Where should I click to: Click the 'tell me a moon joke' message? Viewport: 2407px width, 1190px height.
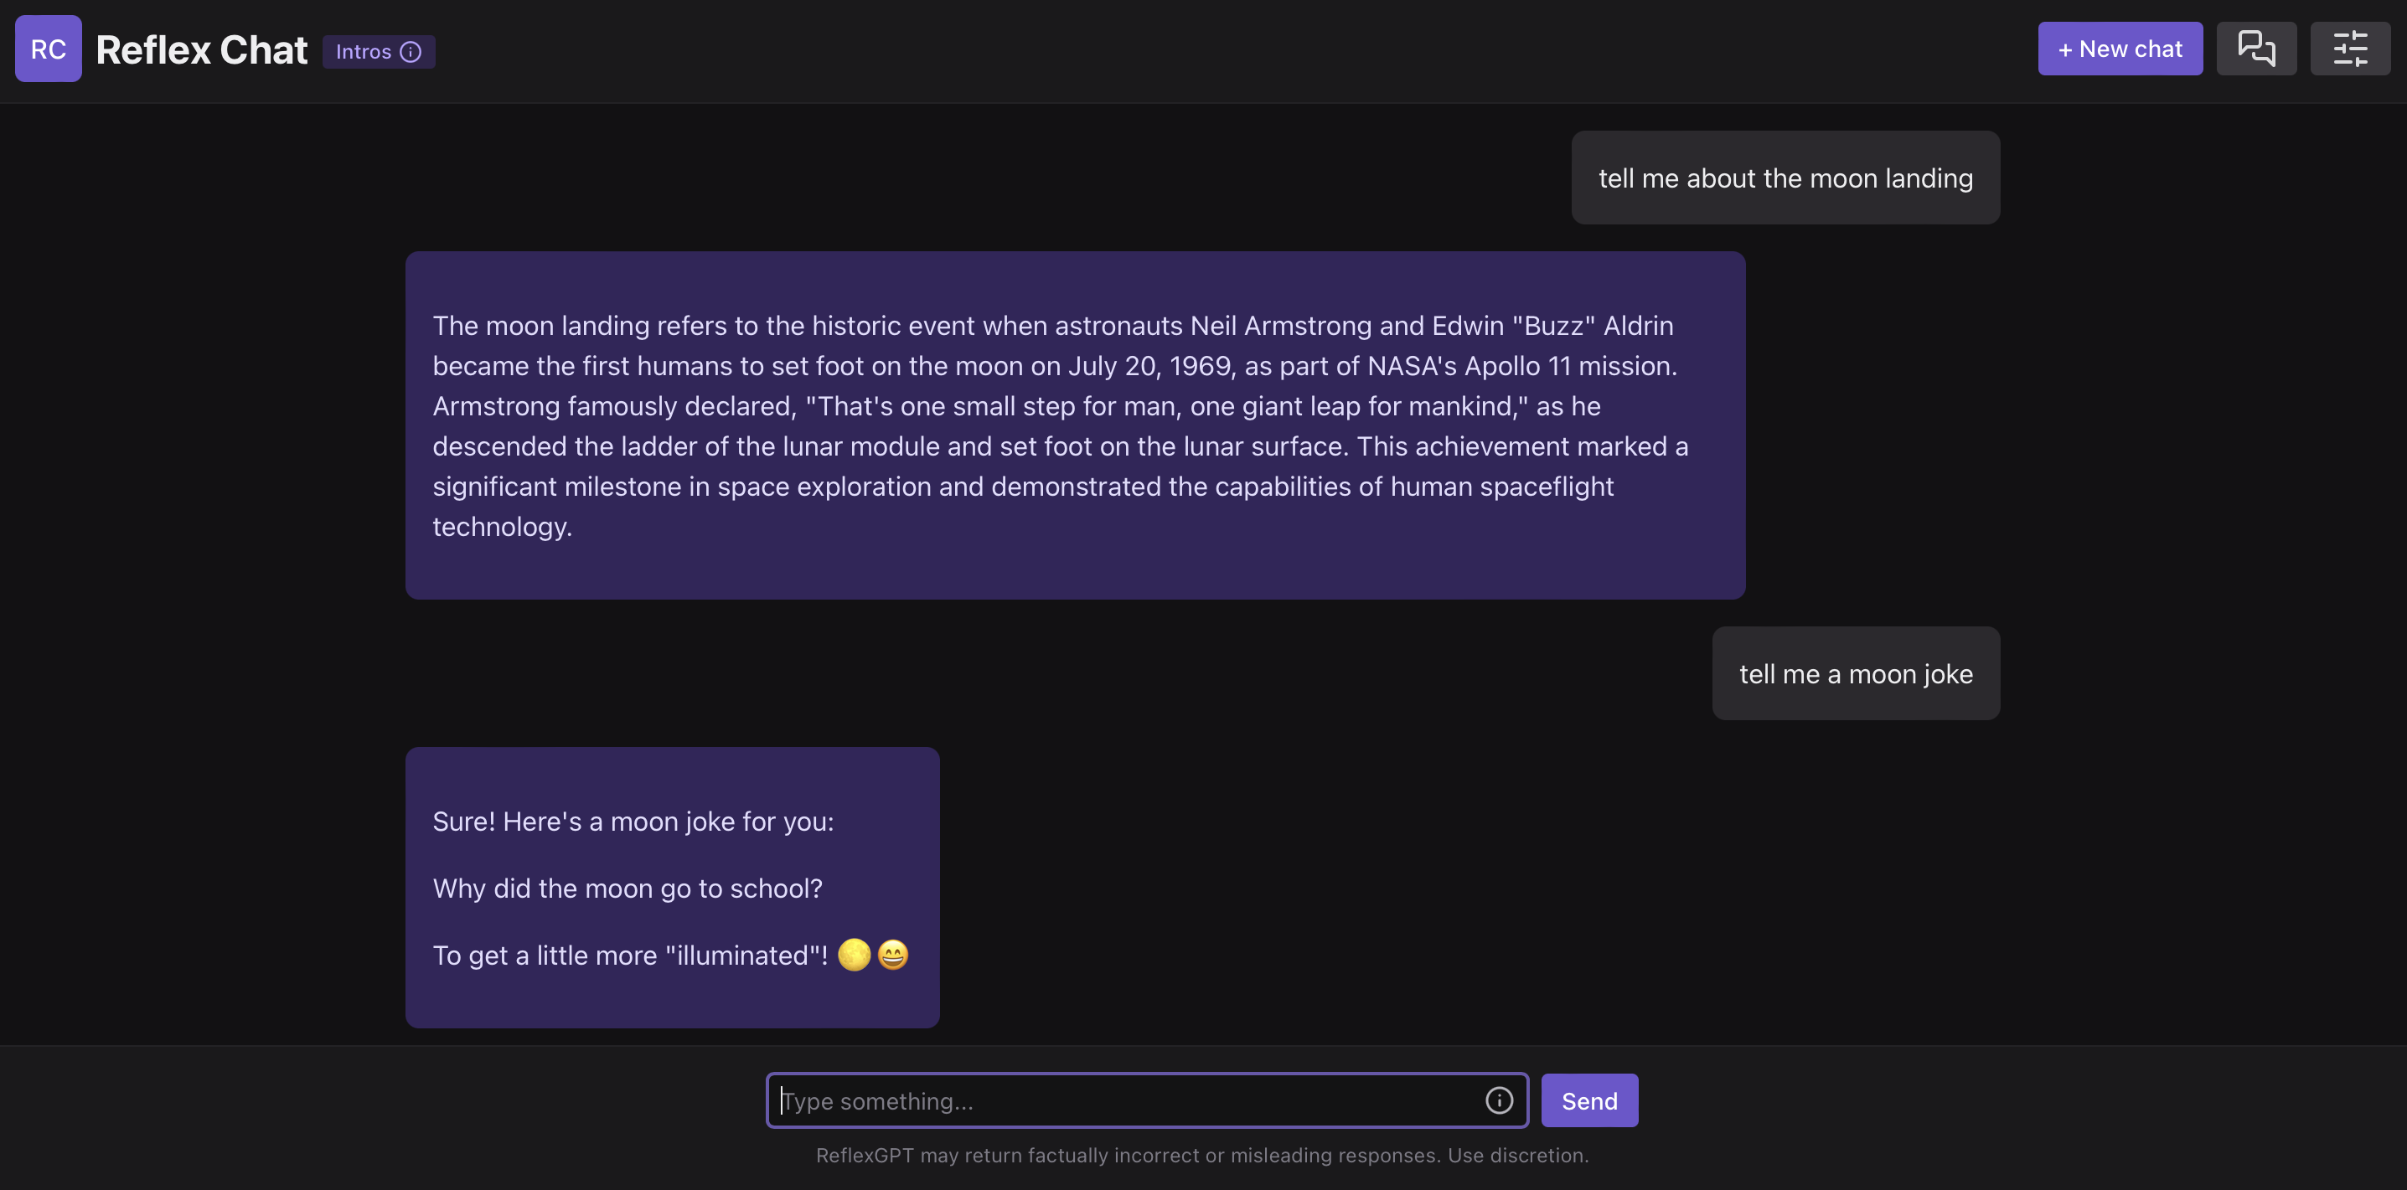[1855, 674]
